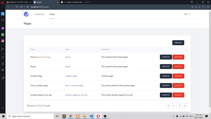Click the CREATE button

178,43
